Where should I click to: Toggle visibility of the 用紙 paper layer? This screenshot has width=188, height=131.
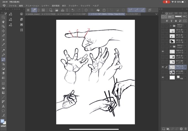163,77
